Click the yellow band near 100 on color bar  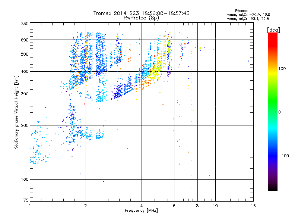[x=273, y=72]
